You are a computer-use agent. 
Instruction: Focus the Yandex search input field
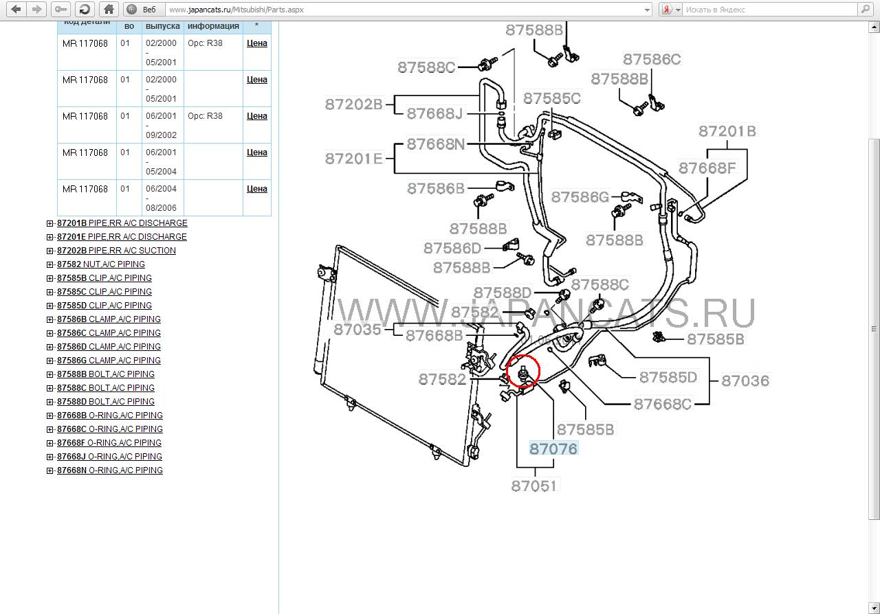point(770,10)
